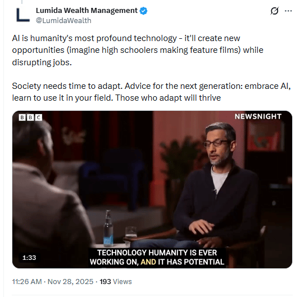Open the three-dot more options menu
Screen dimensions: 300x297
[288, 11]
